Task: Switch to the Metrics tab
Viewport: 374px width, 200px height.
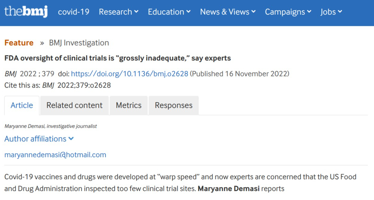Action: coord(129,105)
